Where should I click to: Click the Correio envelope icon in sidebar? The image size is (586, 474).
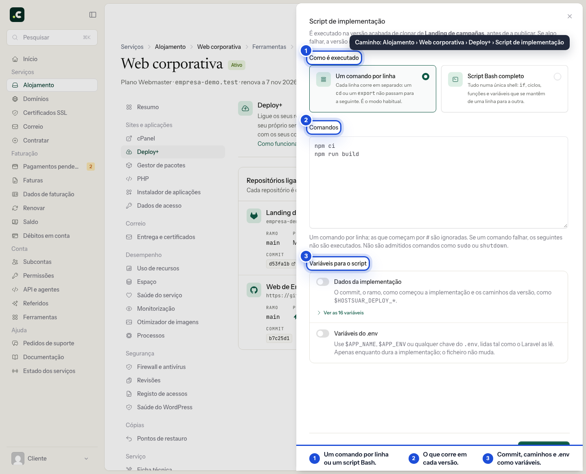15,127
